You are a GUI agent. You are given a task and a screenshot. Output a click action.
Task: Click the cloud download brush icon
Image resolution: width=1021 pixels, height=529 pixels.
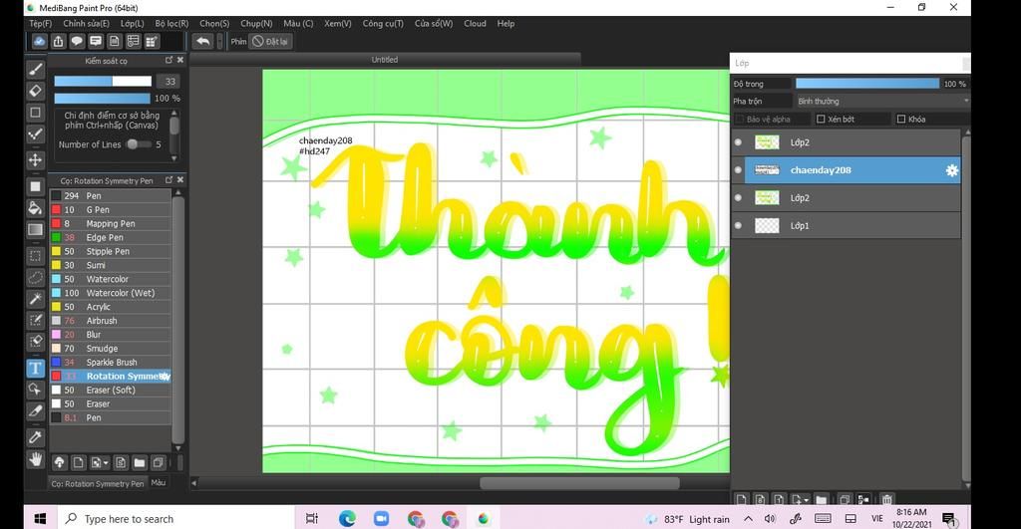(x=59, y=462)
